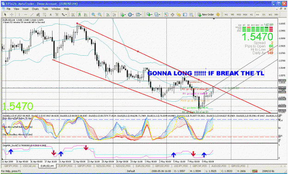Open the Insert menu
The width and height of the screenshot is (288, 174).
click(25, 9)
